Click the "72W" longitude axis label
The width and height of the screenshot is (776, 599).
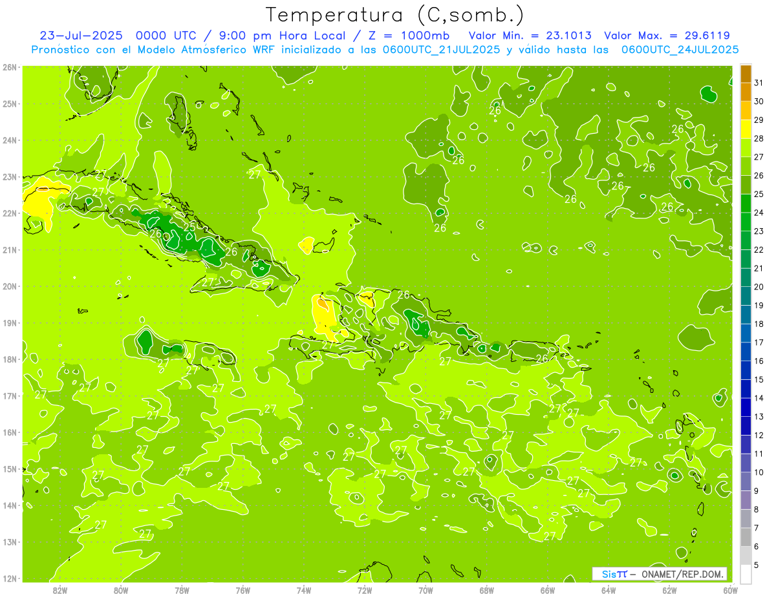tap(365, 590)
